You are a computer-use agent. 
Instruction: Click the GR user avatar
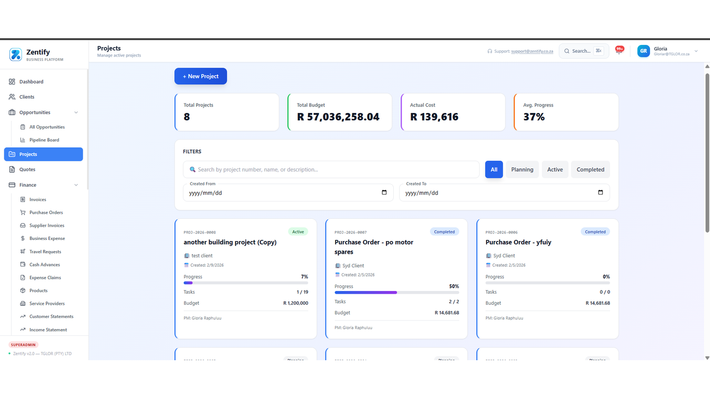click(x=643, y=51)
